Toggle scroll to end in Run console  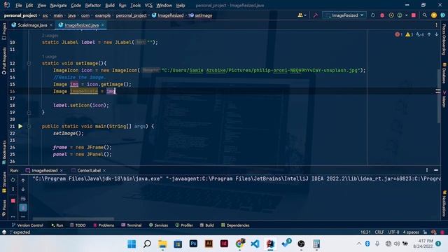click(x=23, y=208)
